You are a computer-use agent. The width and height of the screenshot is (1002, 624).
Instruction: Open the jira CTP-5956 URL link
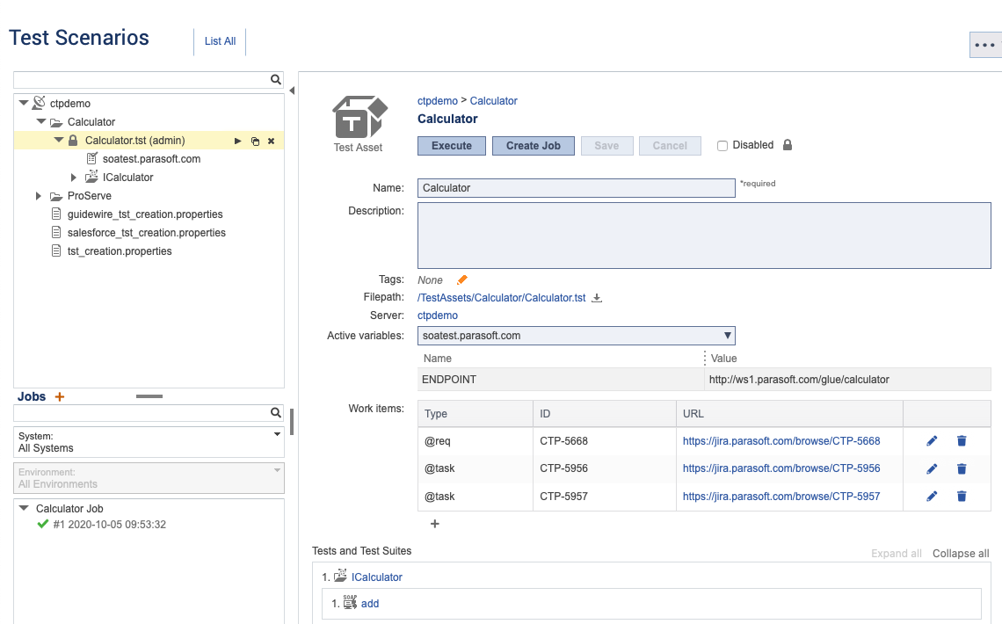[781, 468]
